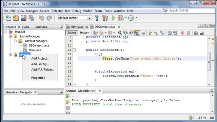Close the DBConnect.java tab
The image size is (217, 122).
pos(119,27)
